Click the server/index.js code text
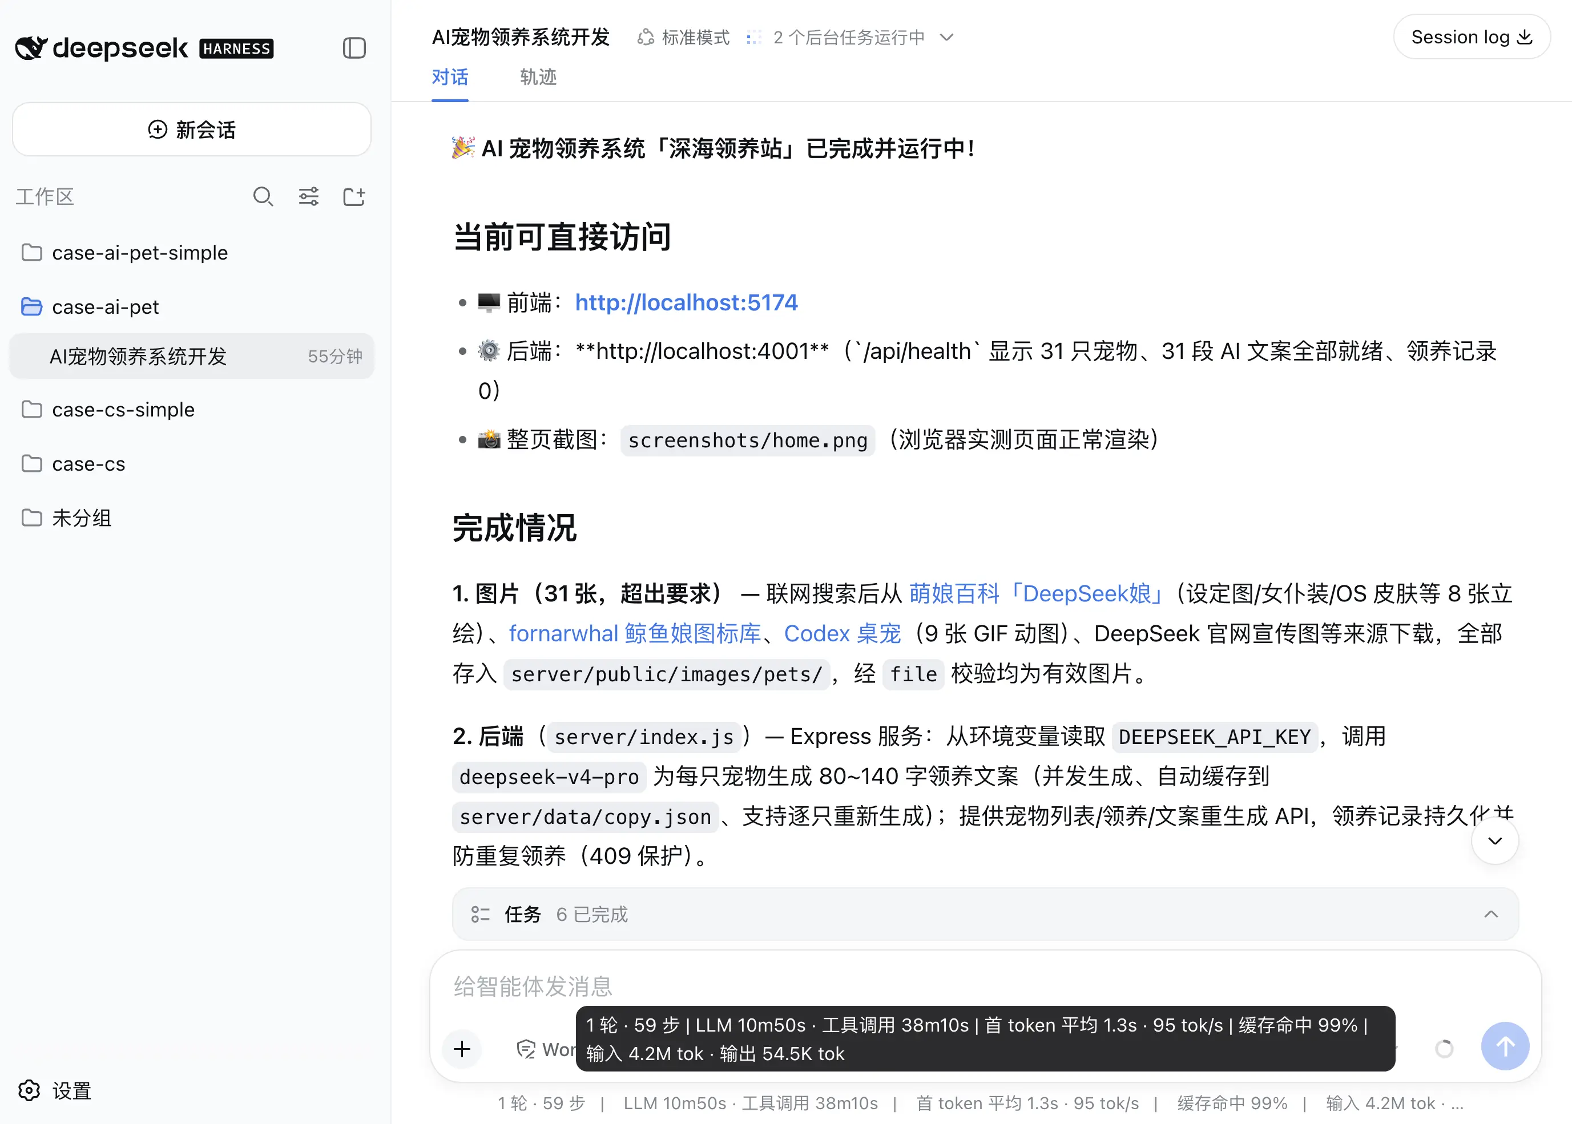This screenshot has width=1572, height=1124. (x=644, y=737)
